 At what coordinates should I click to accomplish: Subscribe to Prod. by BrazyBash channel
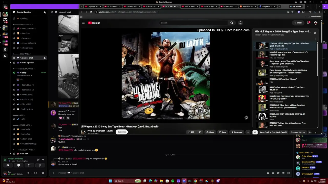point(122,132)
